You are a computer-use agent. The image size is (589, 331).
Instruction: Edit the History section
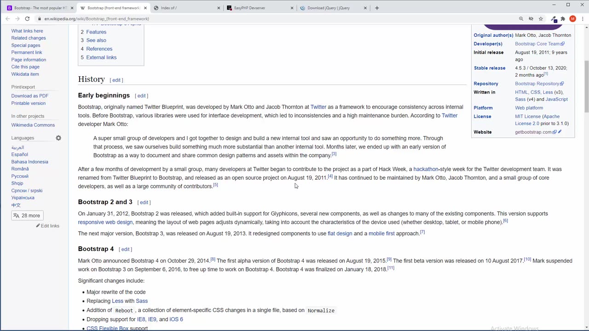pyautogui.click(x=116, y=80)
